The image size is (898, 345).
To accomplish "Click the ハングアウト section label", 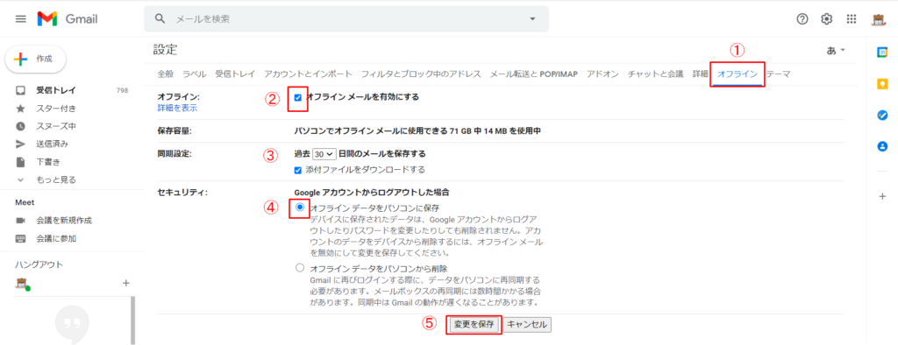I will [x=39, y=264].
